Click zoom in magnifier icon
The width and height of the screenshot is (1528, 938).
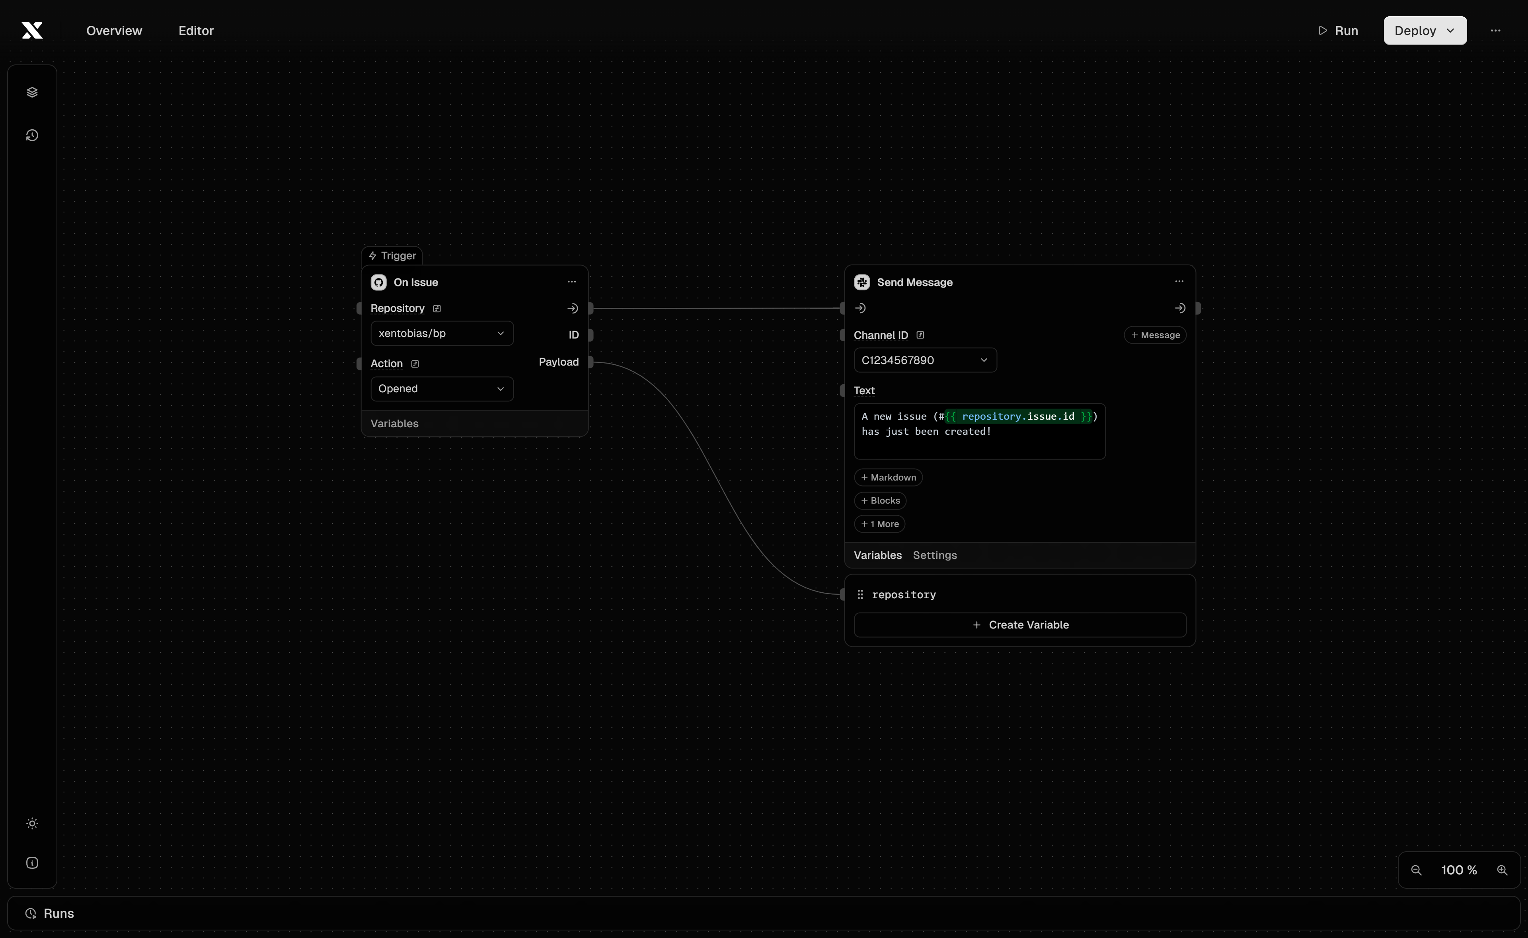1502,870
